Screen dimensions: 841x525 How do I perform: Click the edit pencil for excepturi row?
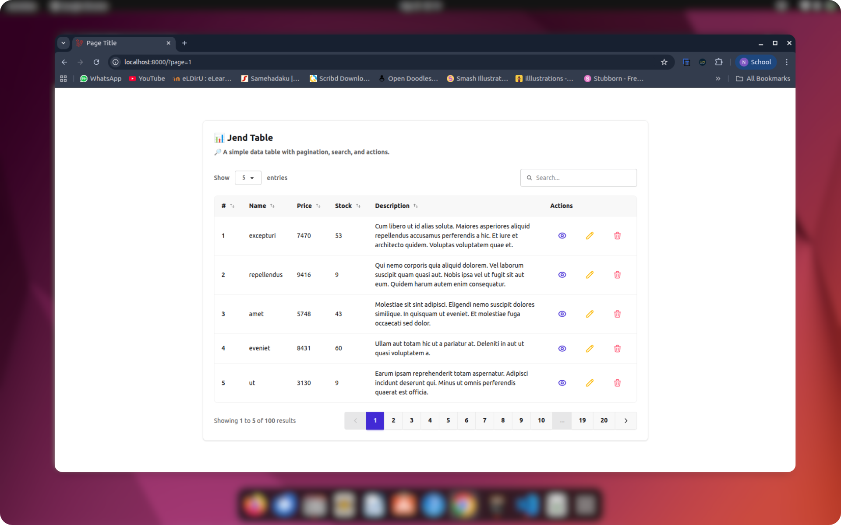[x=590, y=236]
